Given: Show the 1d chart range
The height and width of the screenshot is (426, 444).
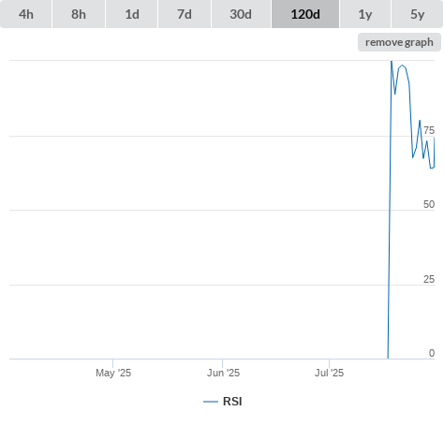Looking at the screenshot, I should tap(132, 14).
